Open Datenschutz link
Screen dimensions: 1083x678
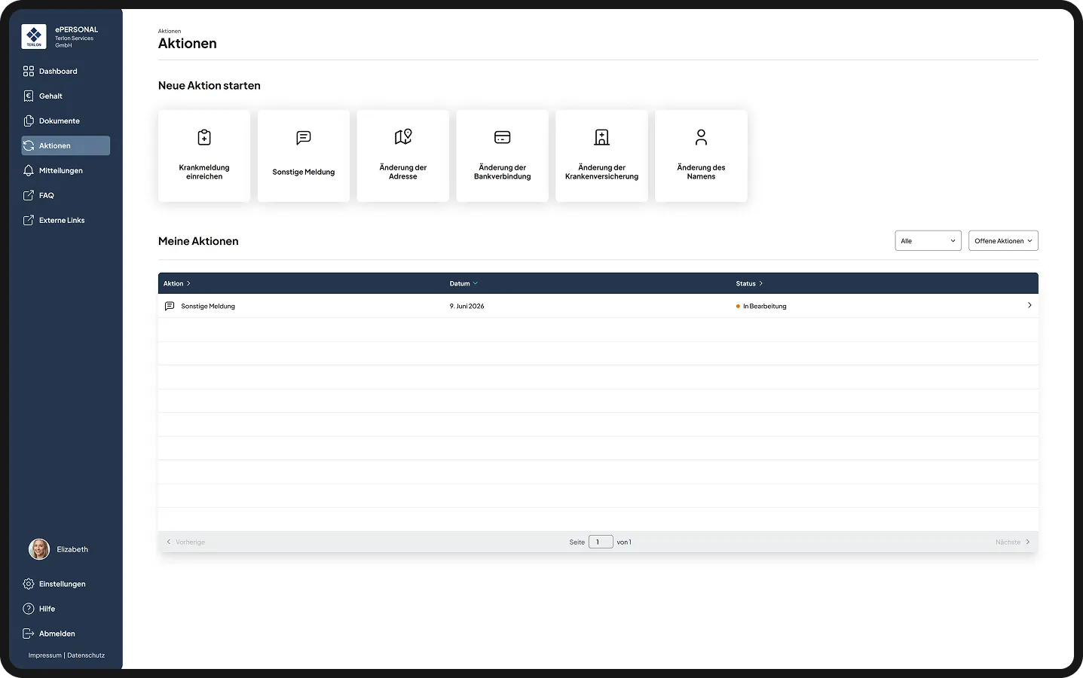(x=86, y=655)
